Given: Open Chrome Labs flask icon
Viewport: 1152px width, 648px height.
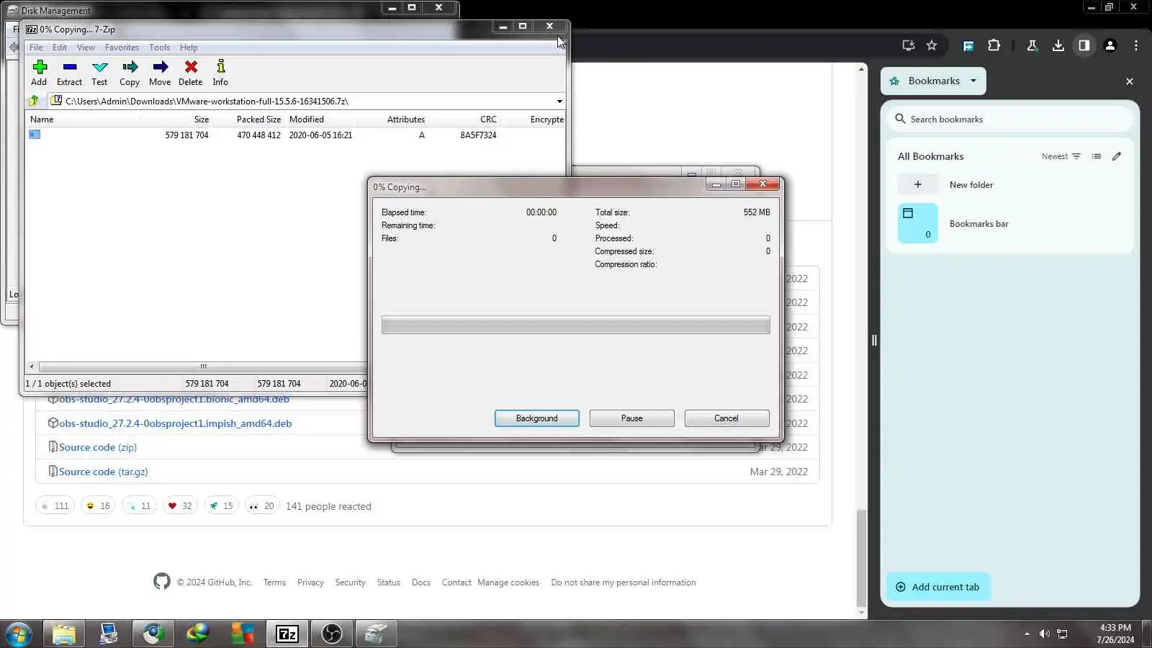Looking at the screenshot, I should [1032, 45].
